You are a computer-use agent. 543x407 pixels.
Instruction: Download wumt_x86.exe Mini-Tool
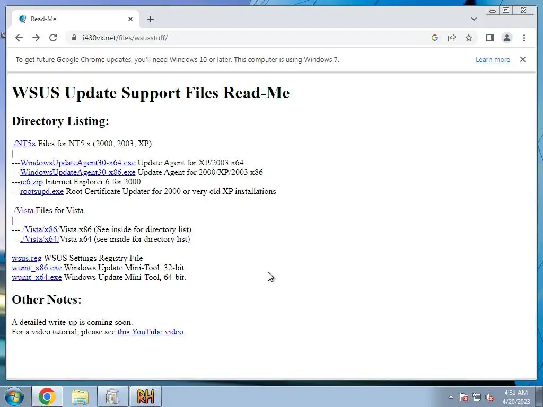(x=37, y=268)
